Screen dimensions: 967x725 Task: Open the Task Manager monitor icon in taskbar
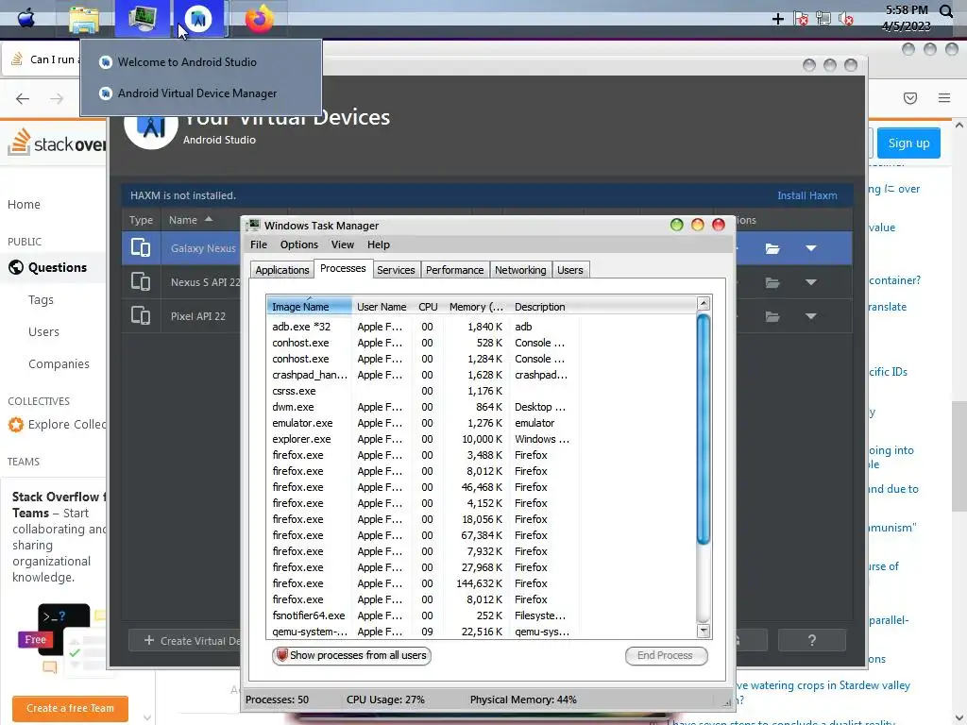[142, 19]
